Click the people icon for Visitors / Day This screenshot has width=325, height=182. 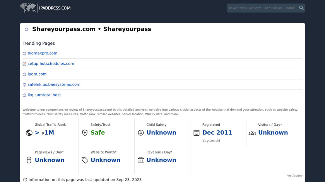tap(252, 133)
